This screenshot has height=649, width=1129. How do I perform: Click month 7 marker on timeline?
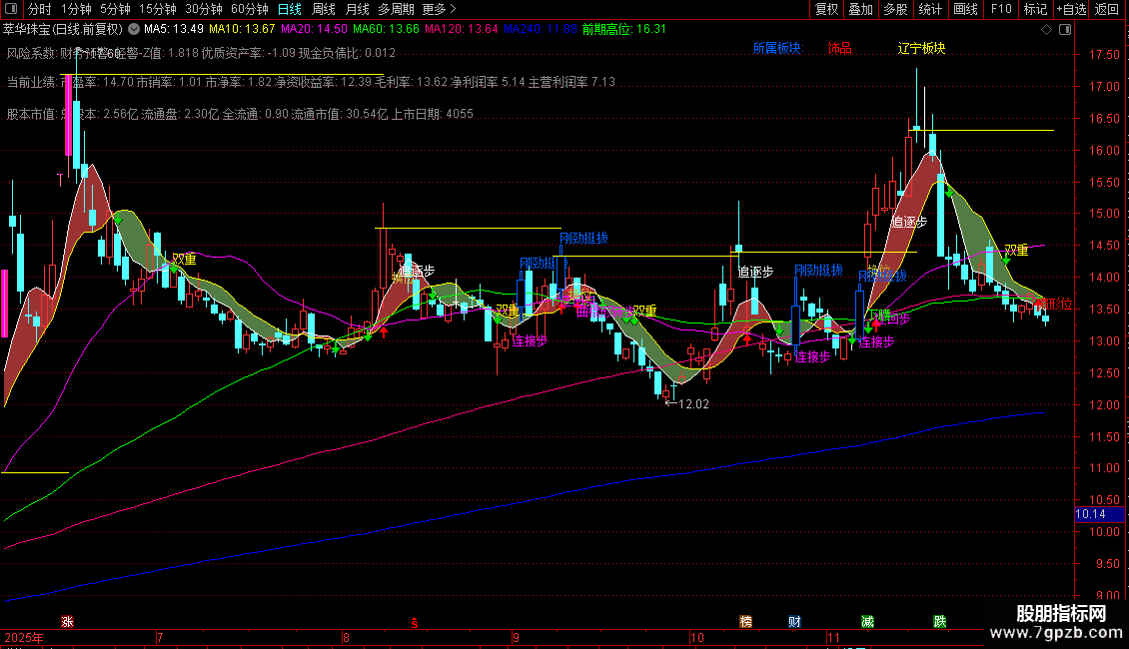coord(160,638)
